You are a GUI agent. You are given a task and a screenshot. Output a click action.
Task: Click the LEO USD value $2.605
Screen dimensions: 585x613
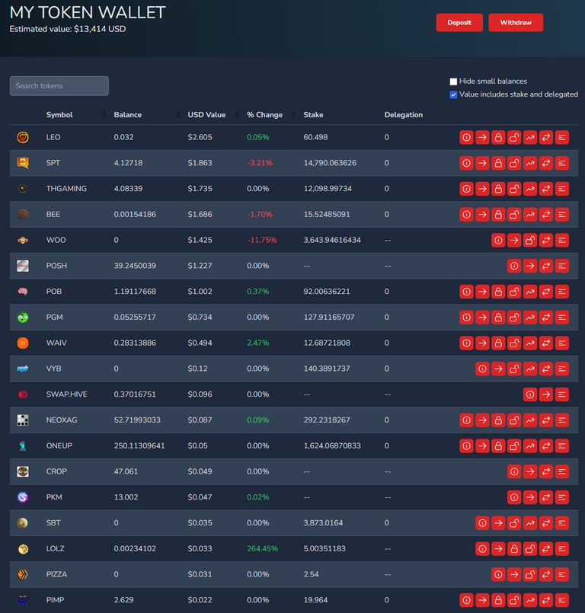pos(200,137)
